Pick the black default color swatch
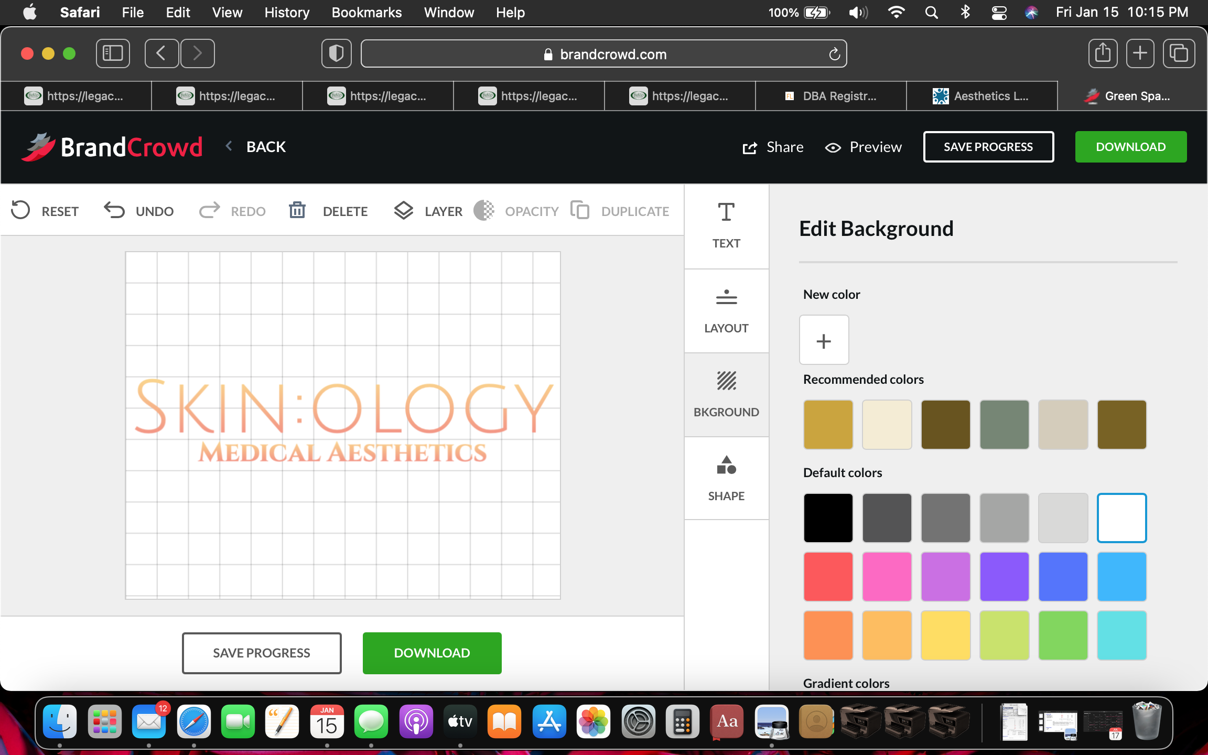Viewport: 1208px width, 755px height. point(828,517)
